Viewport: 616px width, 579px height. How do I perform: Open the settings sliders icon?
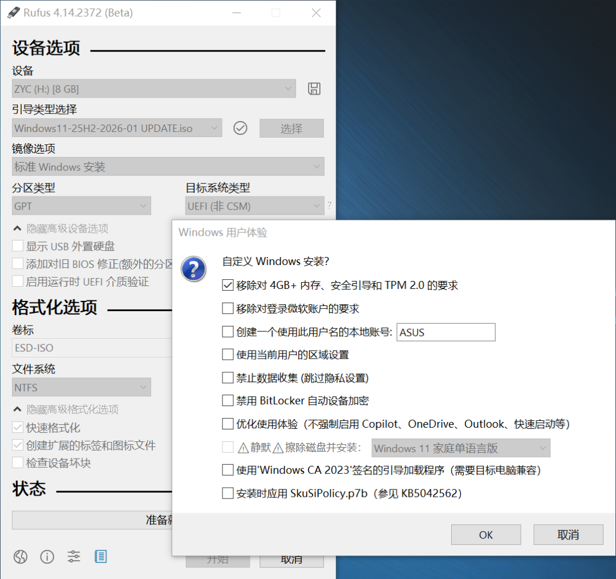(74, 557)
